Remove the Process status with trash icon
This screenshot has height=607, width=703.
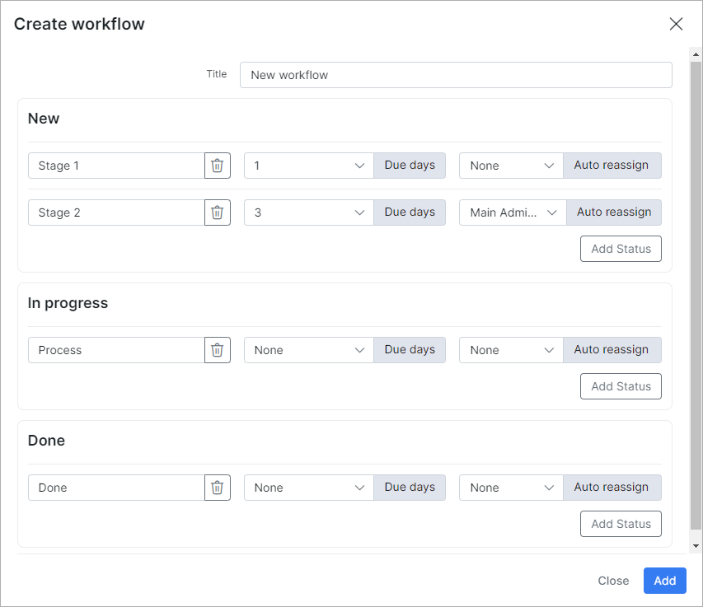click(x=218, y=350)
